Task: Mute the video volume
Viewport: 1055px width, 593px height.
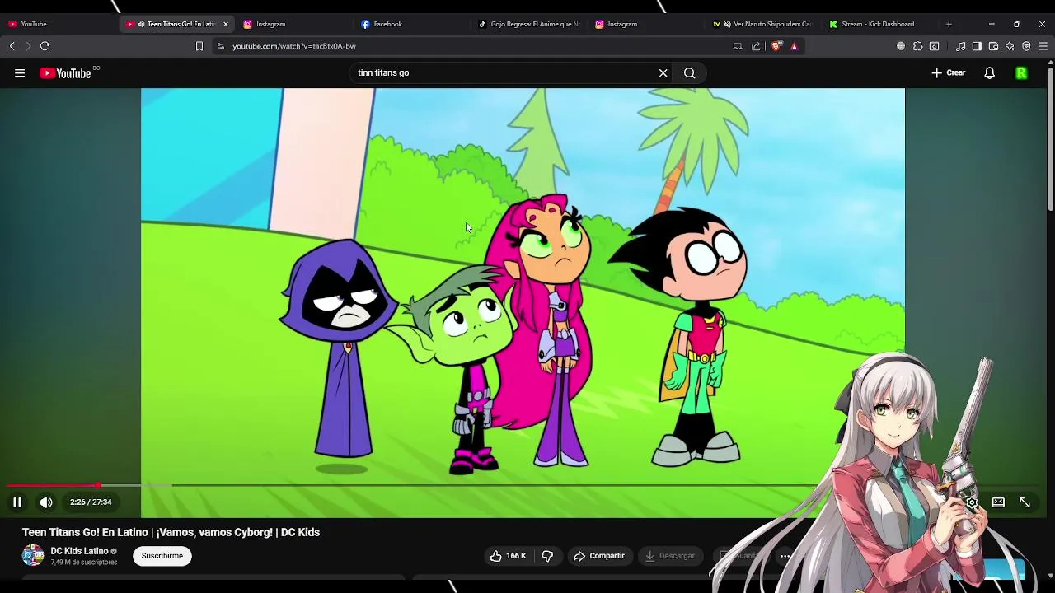Action: (46, 502)
